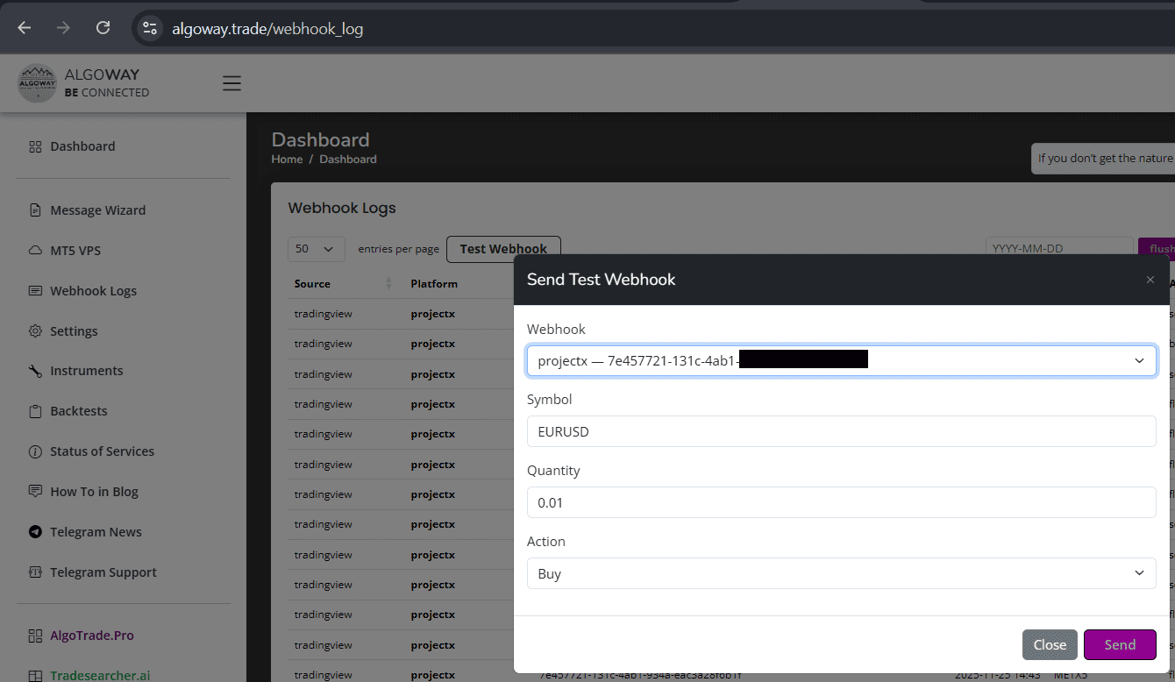Open the entries per page selector
This screenshot has width=1175, height=682.
click(x=316, y=249)
